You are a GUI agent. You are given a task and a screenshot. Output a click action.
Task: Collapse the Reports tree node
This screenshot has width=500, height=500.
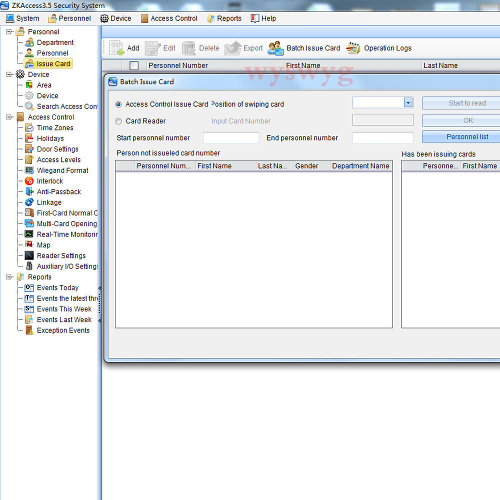[x=9, y=277]
